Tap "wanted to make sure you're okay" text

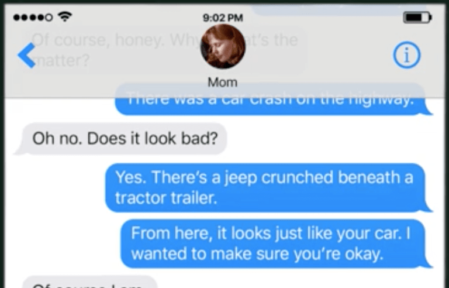[257, 254]
